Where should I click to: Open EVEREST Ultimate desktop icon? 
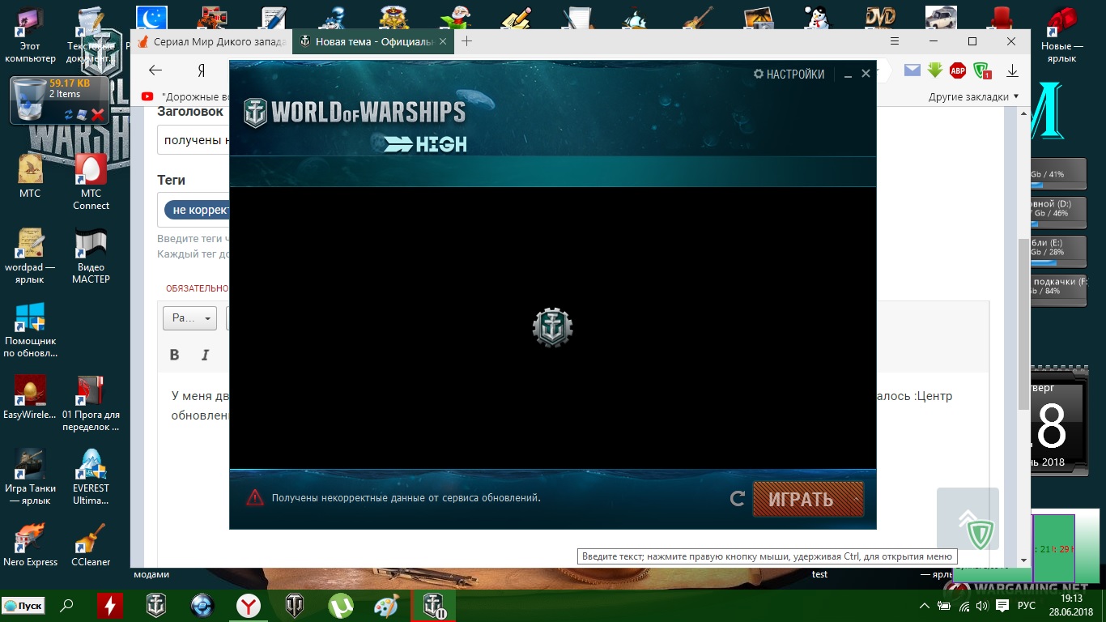(91, 477)
